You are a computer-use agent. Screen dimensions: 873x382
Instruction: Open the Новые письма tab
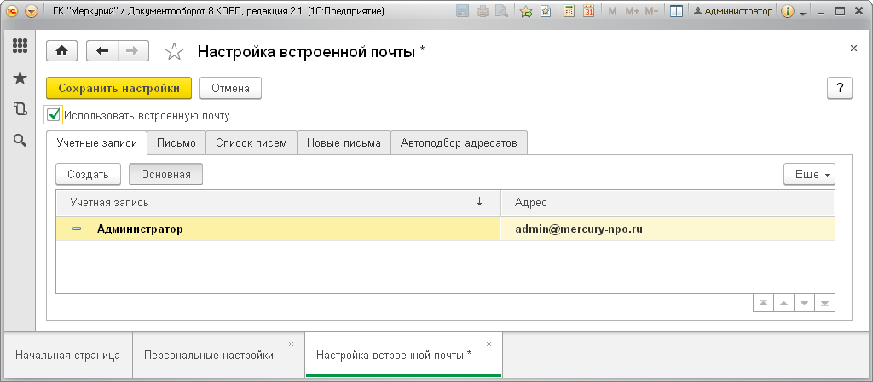(x=344, y=143)
